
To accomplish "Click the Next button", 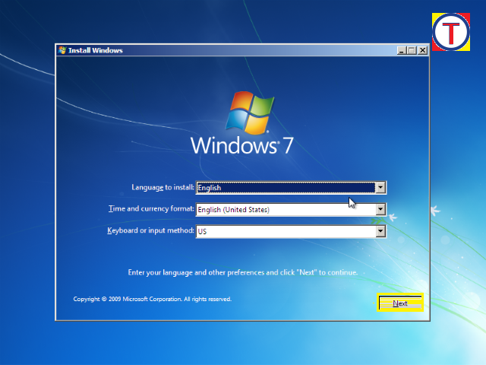I will click(x=400, y=303).
